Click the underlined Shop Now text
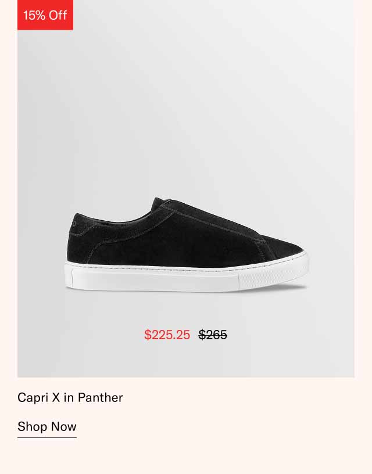Image resolution: width=372 pixels, height=474 pixels. (x=46, y=426)
